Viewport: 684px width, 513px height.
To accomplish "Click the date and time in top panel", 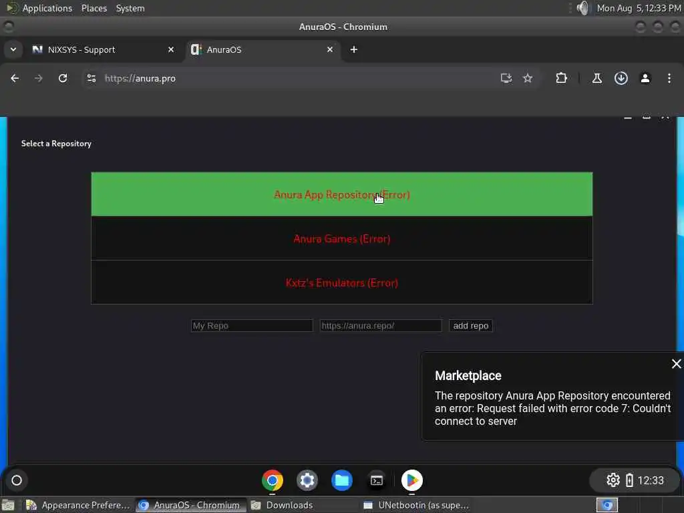I will click(639, 8).
